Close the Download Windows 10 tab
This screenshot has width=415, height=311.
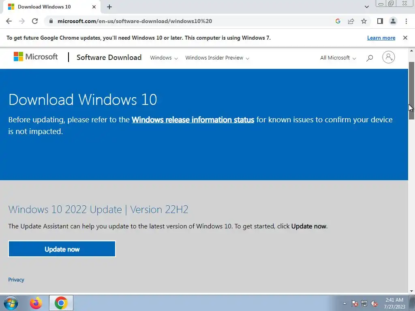(94, 7)
